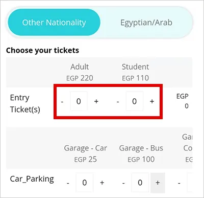Increase Adult entry ticket count
Viewport: 204px width, 198px height.
pyautogui.click(x=96, y=101)
